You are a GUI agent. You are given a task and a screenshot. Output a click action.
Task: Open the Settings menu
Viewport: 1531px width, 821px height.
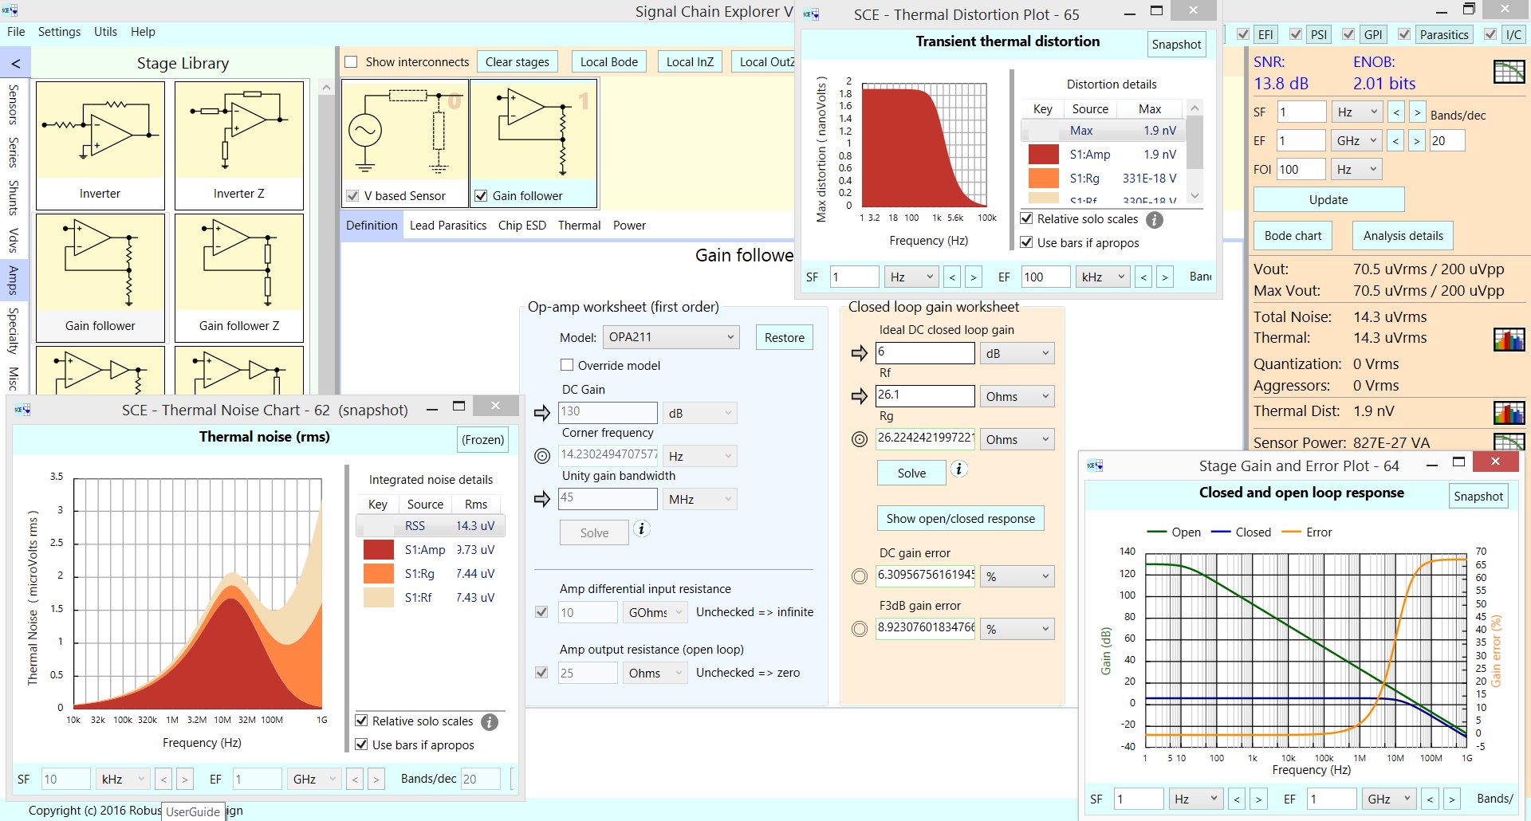tap(59, 32)
